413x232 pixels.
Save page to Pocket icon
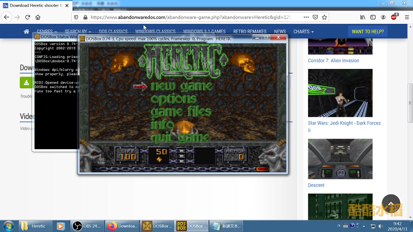point(315,17)
